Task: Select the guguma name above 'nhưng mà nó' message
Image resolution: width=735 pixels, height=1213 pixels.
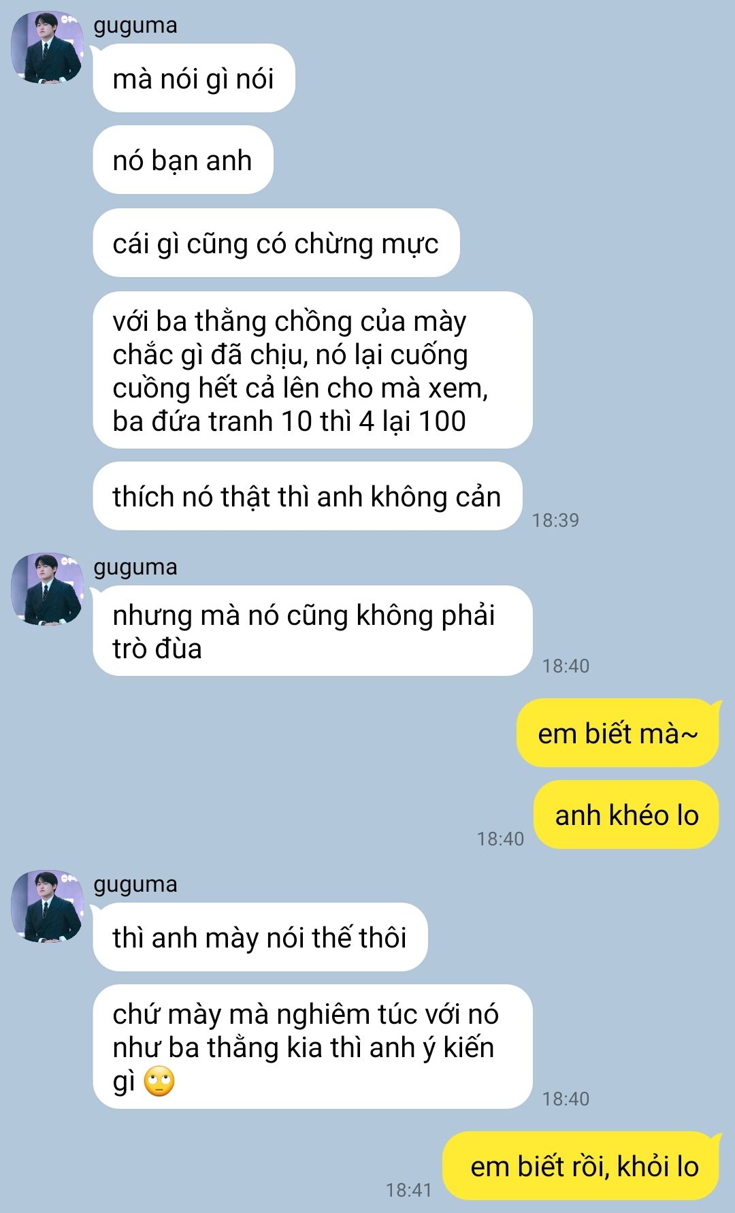Action: coord(135,568)
